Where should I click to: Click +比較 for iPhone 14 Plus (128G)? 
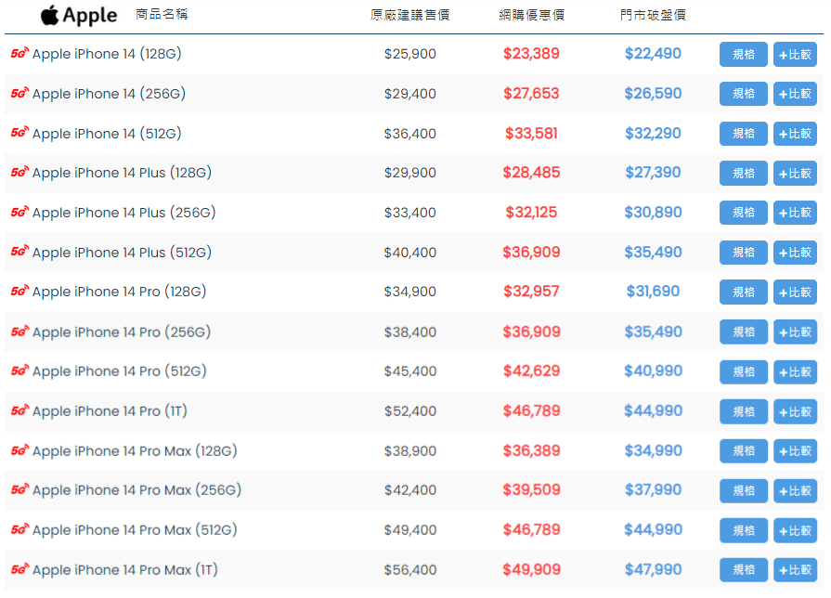[795, 174]
